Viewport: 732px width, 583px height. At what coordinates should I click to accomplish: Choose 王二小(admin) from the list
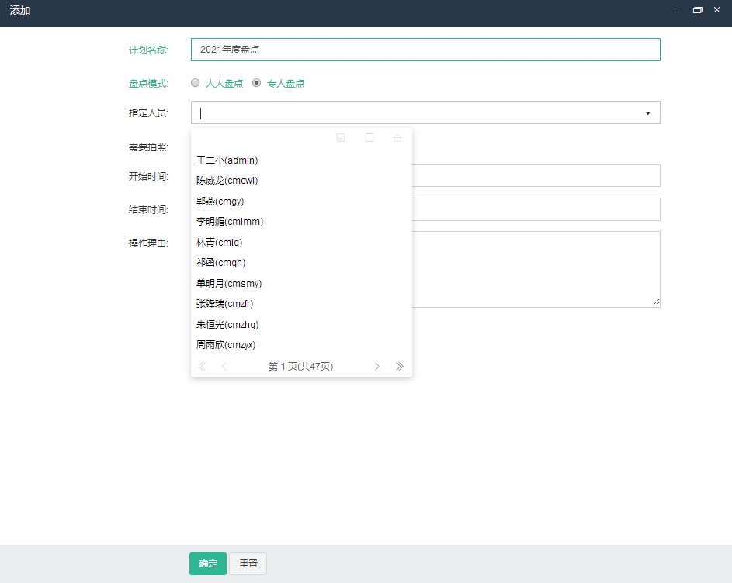pyautogui.click(x=227, y=160)
